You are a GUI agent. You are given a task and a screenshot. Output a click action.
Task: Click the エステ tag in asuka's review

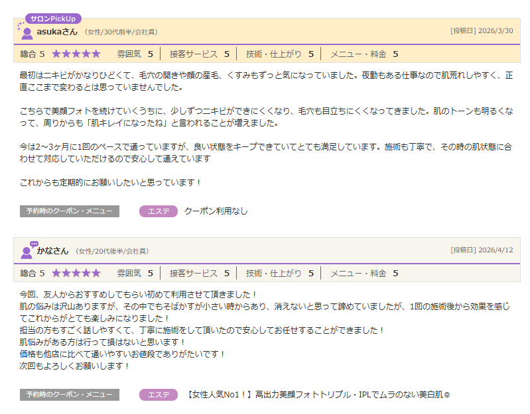tap(159, 211)
